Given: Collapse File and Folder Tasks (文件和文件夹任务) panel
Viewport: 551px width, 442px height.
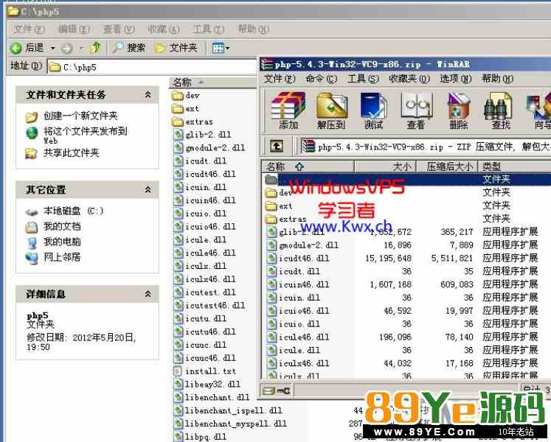Looking at the screenshot, I should point(148,94).
